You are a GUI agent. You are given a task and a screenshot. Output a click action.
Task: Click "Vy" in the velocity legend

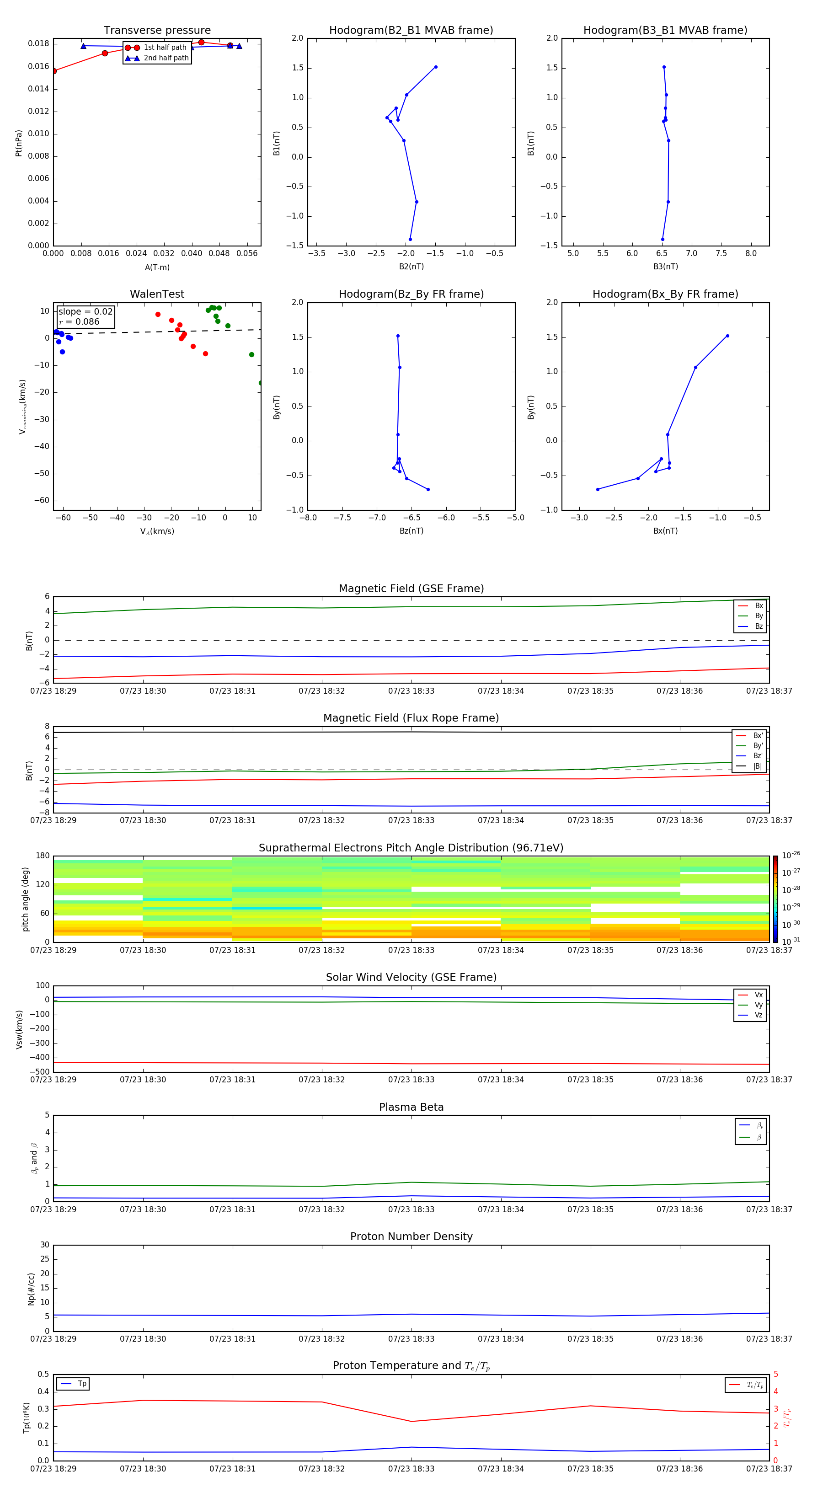click(x=750, y=1005)
